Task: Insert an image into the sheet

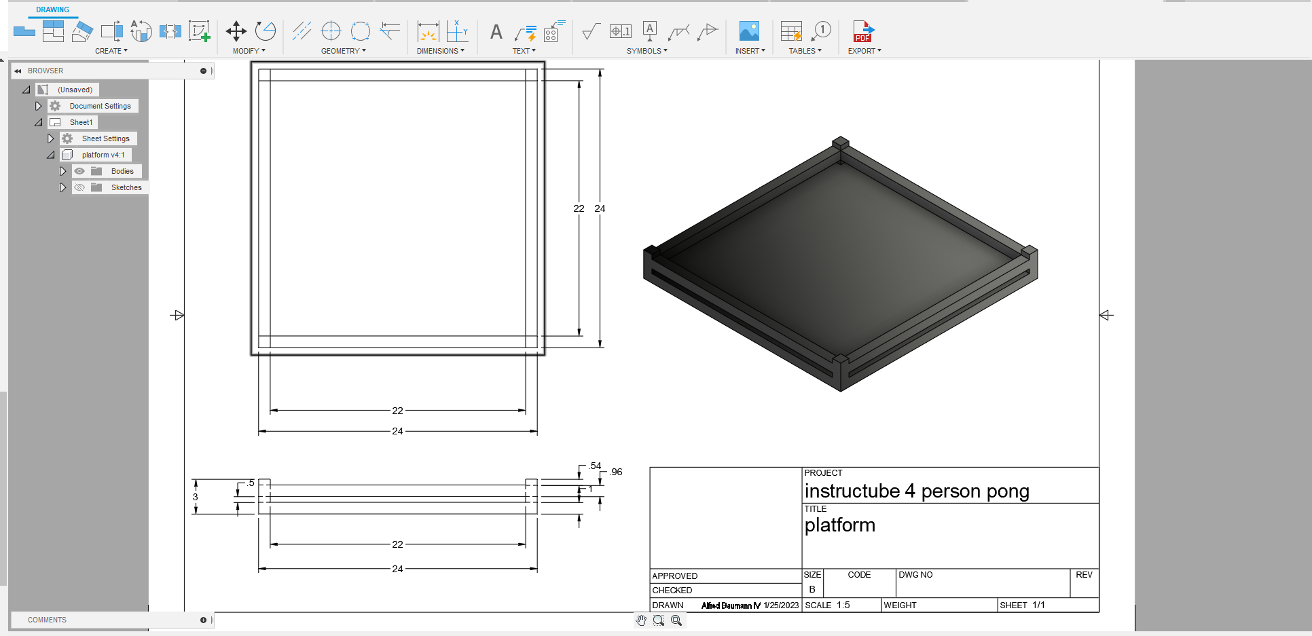Action: tap(749, 31)
